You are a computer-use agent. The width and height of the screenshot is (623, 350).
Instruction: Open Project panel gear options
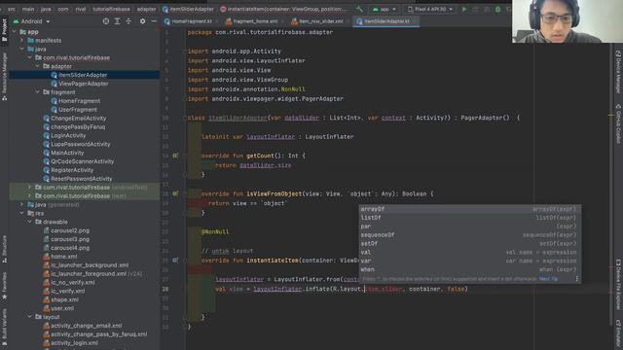(143, 21)
